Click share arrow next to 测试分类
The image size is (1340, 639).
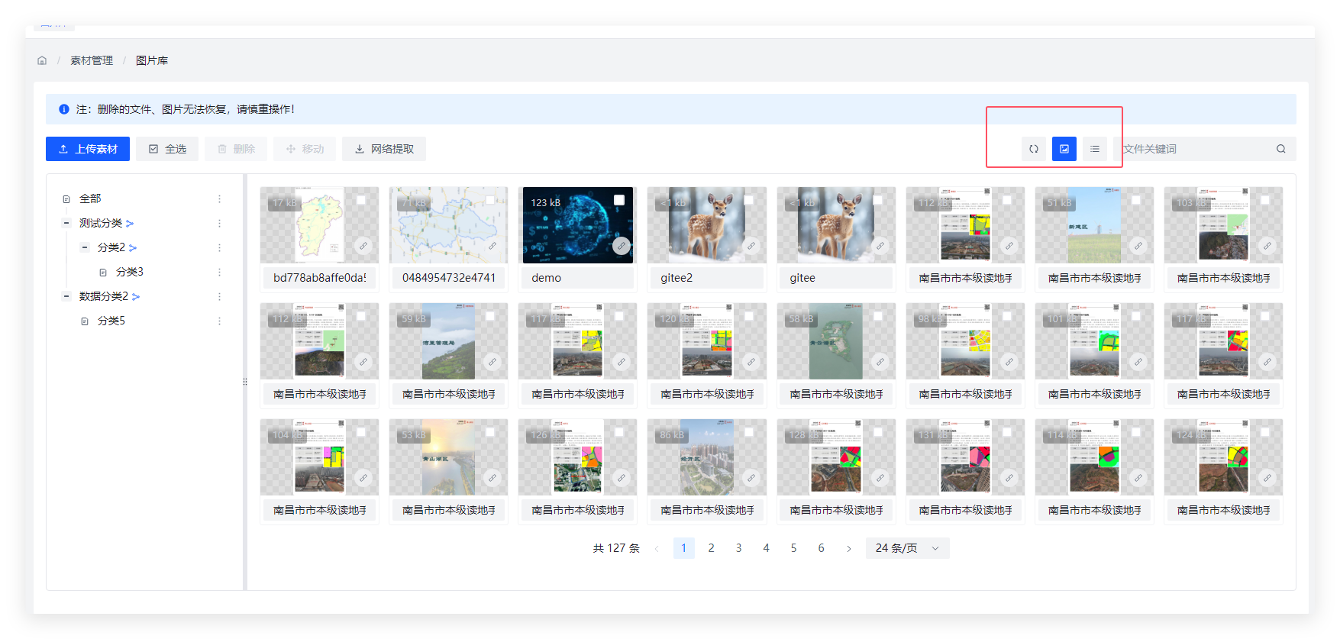coord(130,224)
